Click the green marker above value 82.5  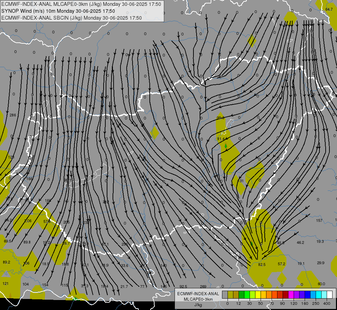click(x=252, y=244)
